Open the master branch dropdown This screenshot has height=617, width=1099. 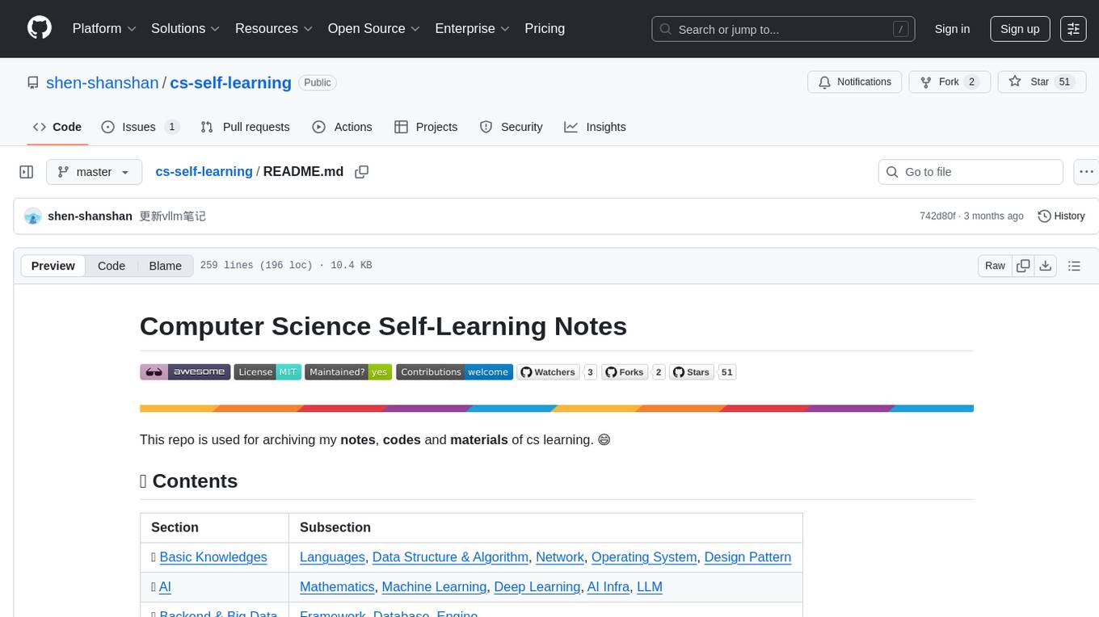pyautogui.click(x=95, y=172)
